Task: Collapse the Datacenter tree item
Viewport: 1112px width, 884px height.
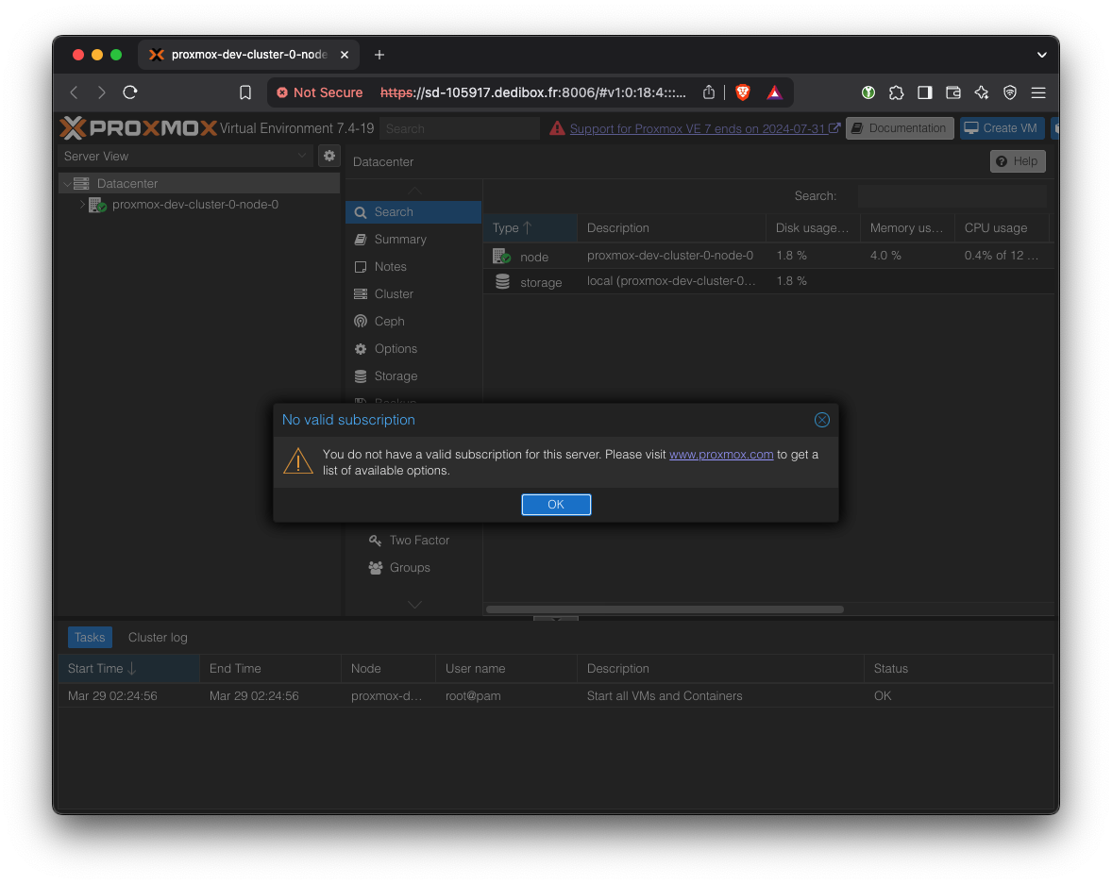Action: 67,184
